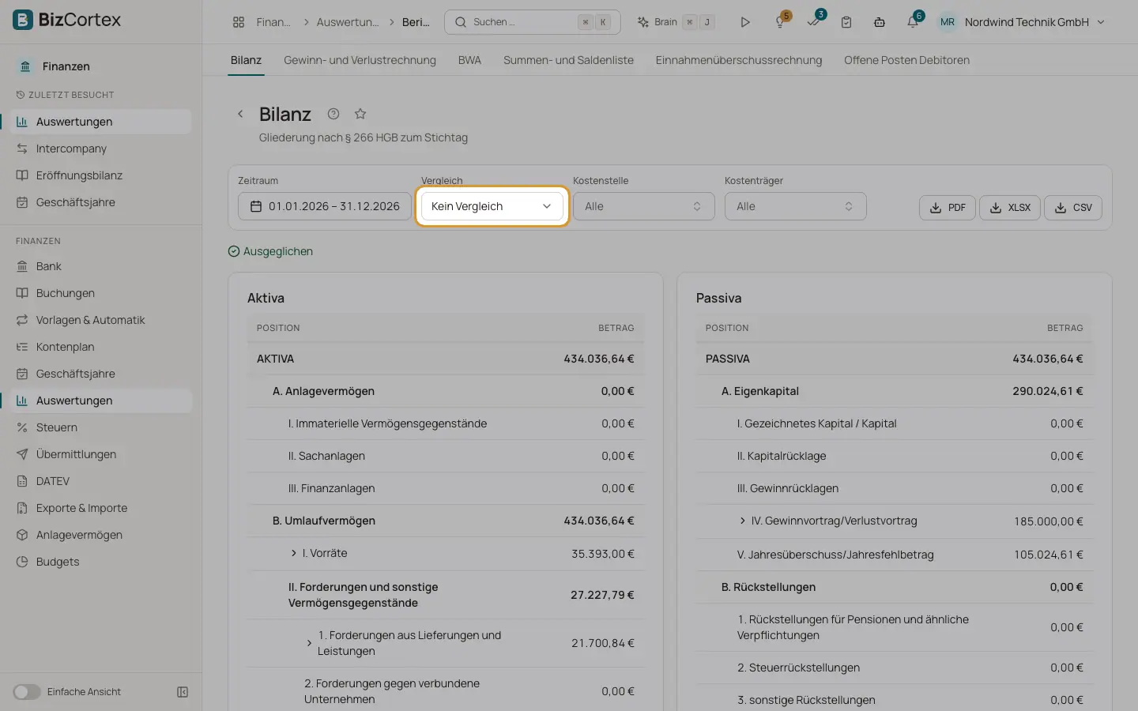Open the clipboard check icon

846,22
